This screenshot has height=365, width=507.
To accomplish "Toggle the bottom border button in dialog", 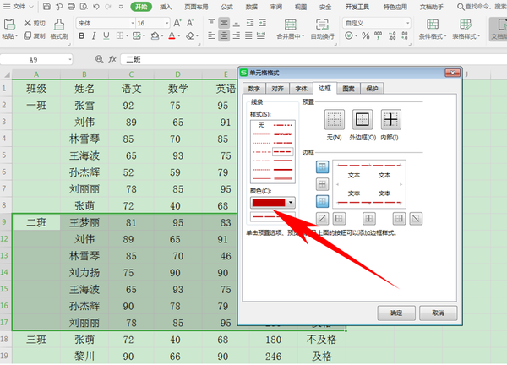I will click(x=322, y=201).
